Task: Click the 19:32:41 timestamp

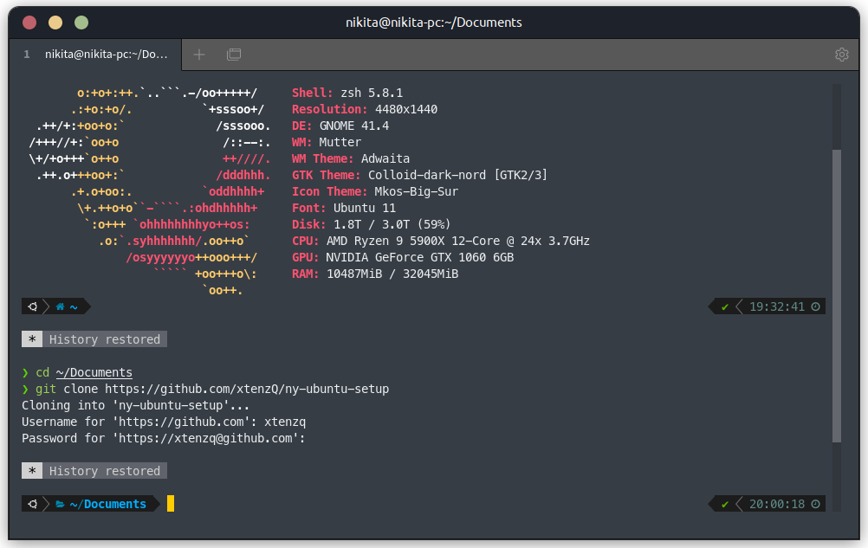Action: (x=777, y=306)
